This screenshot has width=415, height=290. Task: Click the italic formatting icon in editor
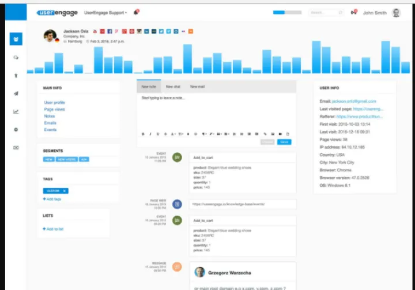point(150,134)
